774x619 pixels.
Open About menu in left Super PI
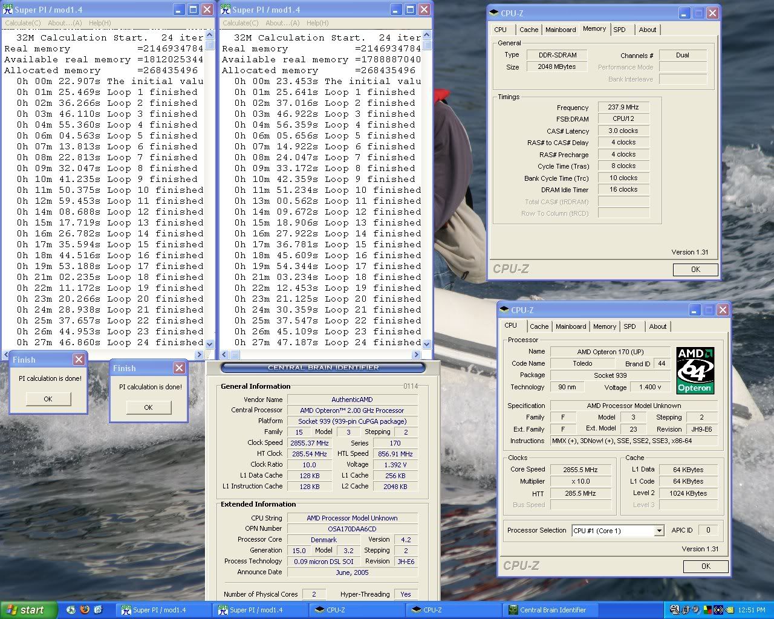65,23
